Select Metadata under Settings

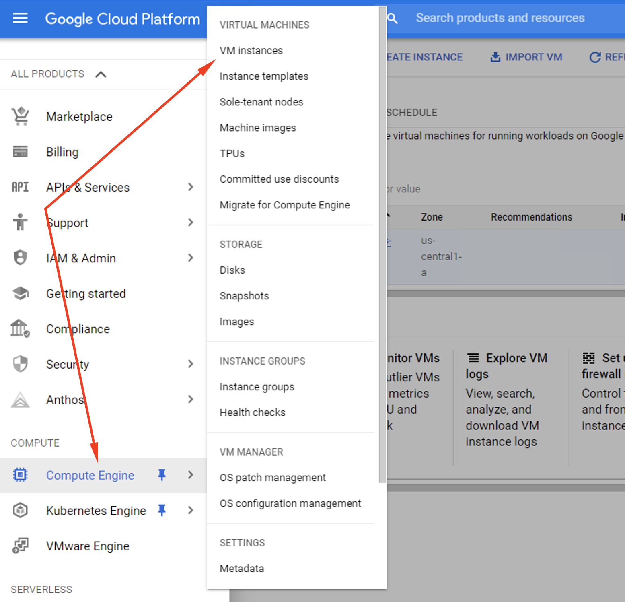coord(242,569)
